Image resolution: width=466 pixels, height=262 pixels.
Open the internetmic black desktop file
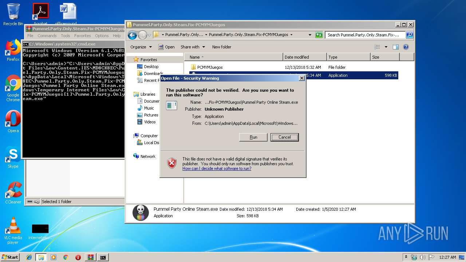pos(40,231)
